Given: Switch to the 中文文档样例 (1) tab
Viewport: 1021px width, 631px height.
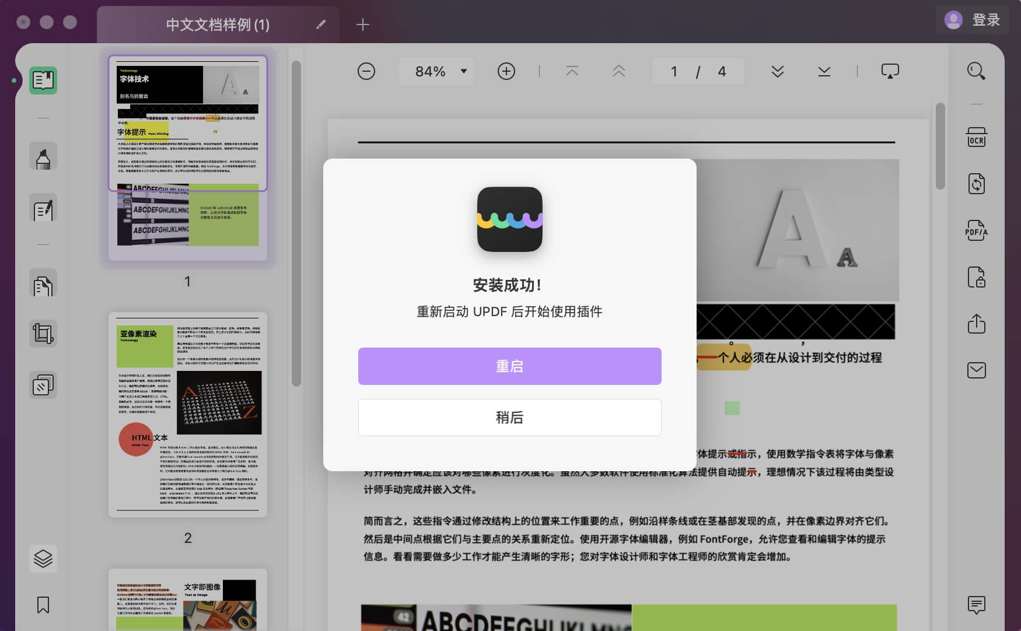Looking at the screenshot, I should click(218, 24).
